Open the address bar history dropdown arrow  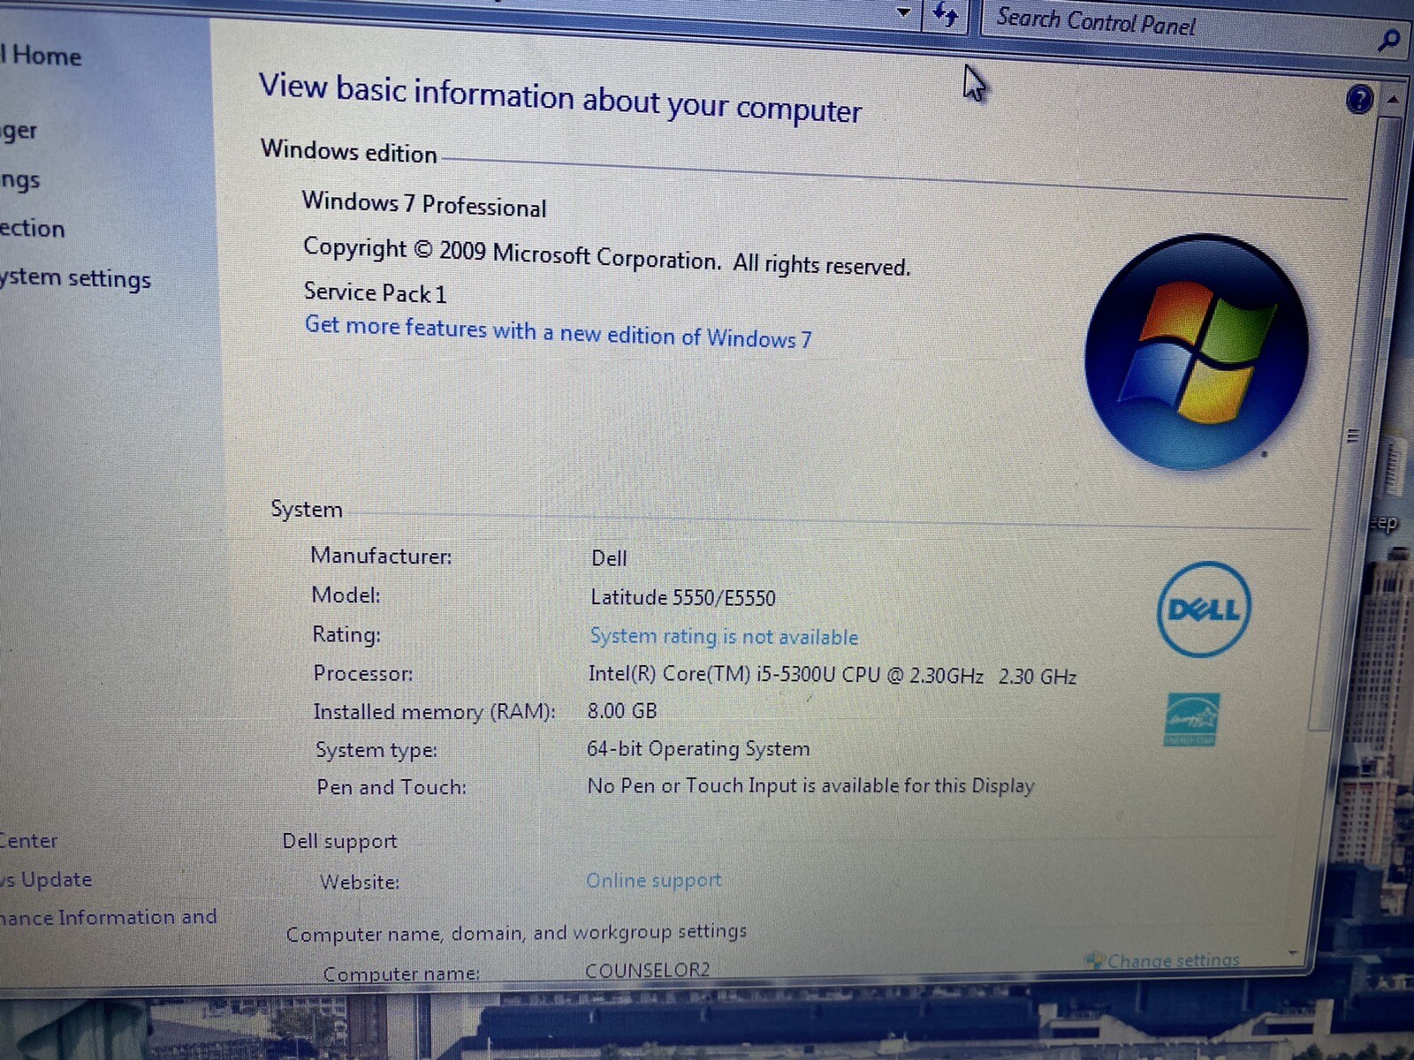point(903,12)
